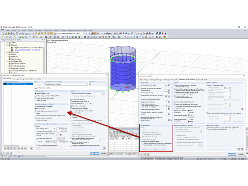248x186 pixels.
Task: Click the horizontal scrollbar under load case list
Action: (18, 146)
